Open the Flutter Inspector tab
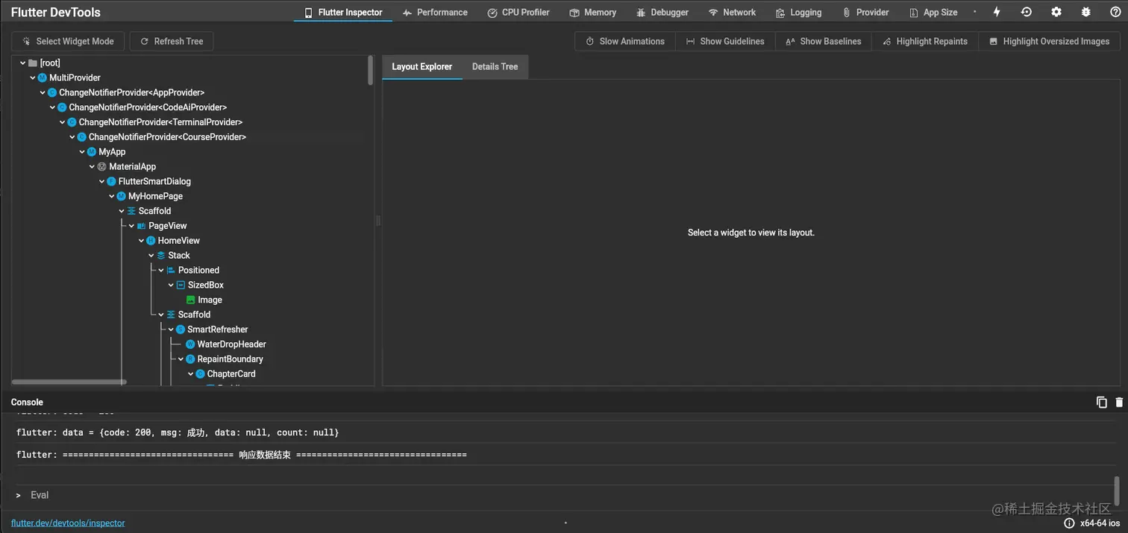Screen dimensions: 1128x533 pyautogui.click(x=343, y=12)
